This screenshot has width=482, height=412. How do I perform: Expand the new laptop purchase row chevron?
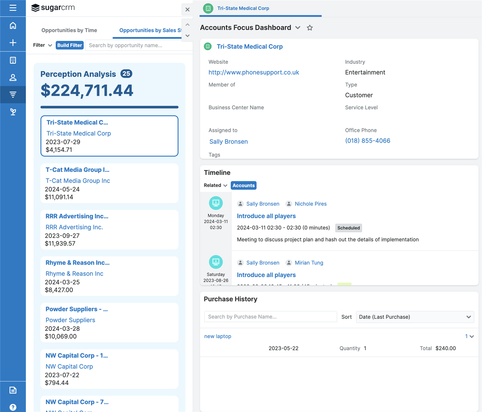coord(471,336)
